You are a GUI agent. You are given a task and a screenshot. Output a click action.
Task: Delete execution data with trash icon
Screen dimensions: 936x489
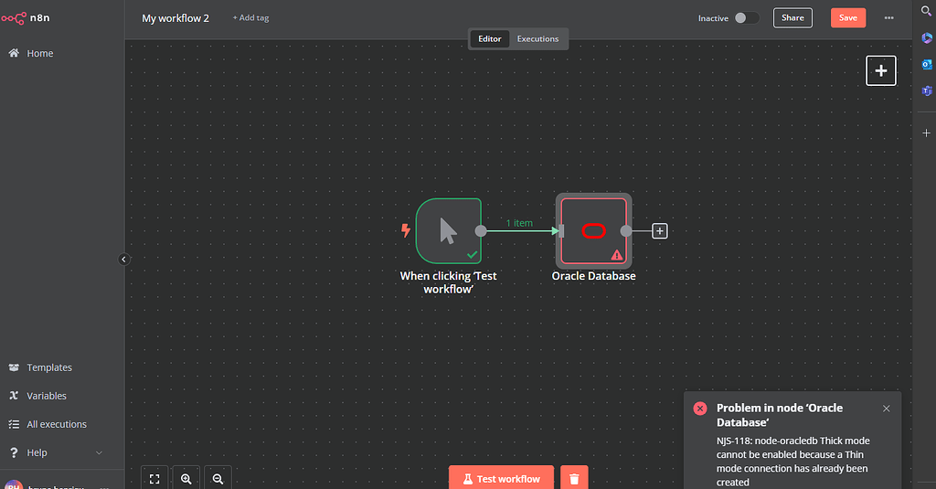pyautogui.click(x=574, y=478)
